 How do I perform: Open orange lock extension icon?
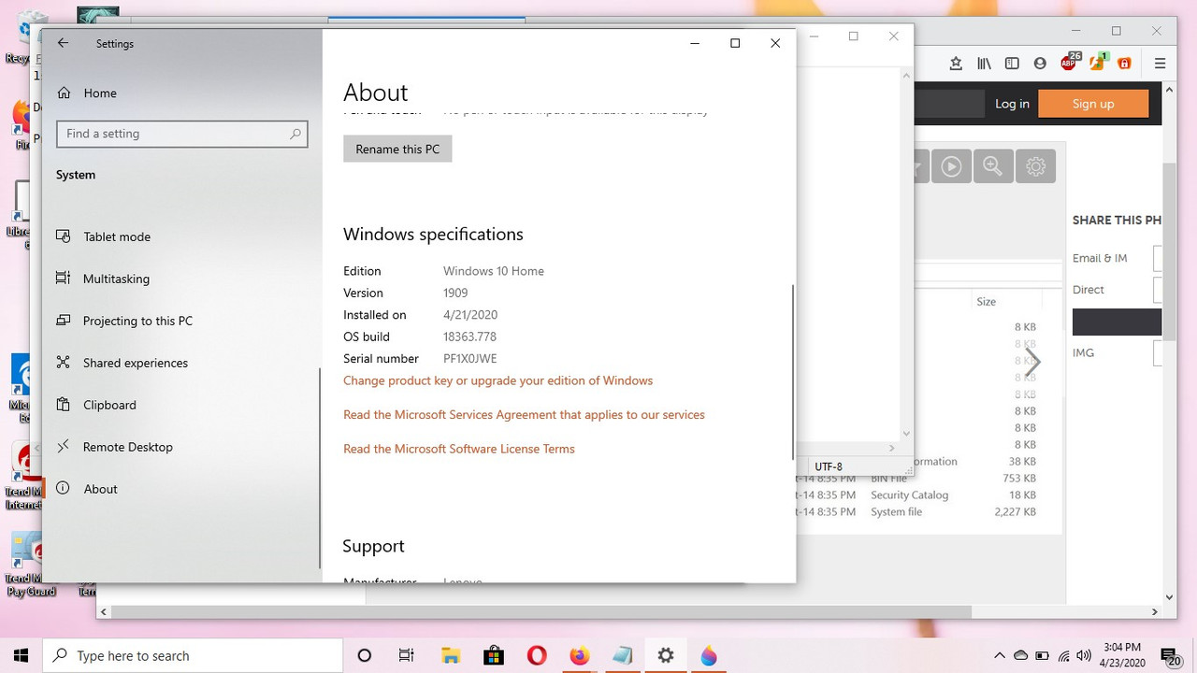1124,64
